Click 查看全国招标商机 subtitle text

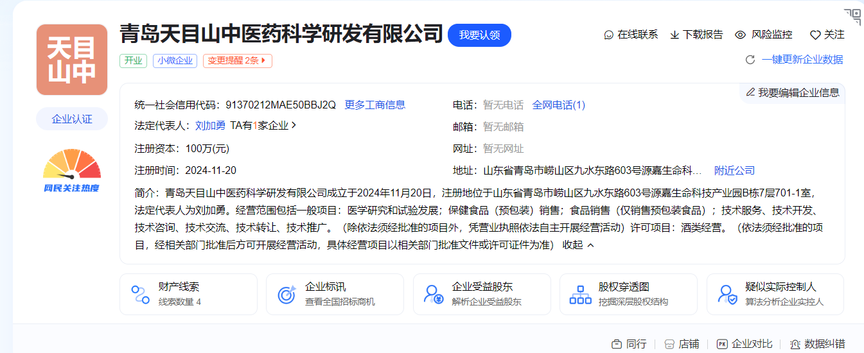(x=340, y=302)
